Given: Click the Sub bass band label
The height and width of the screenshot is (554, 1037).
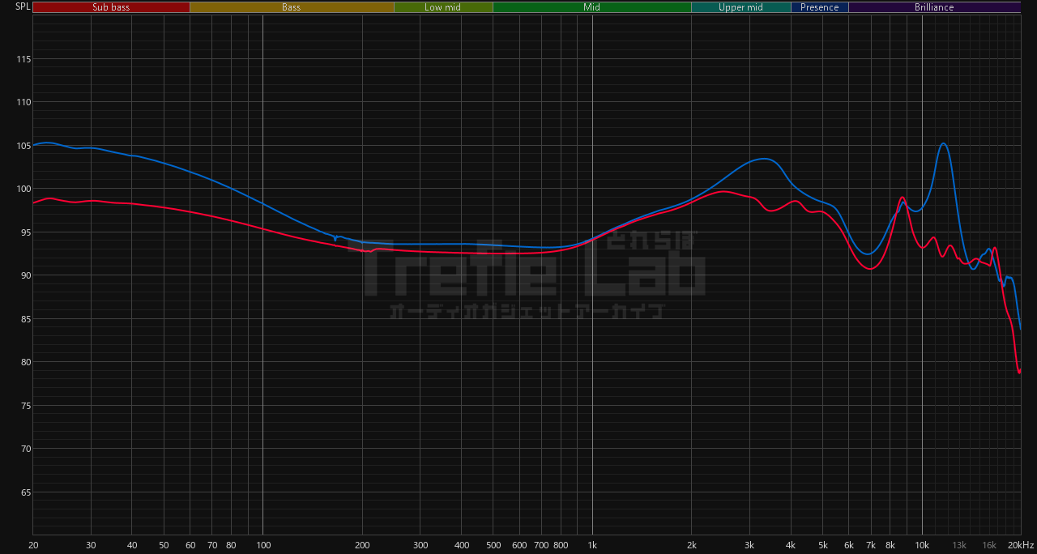Looking at the screenshot, I should (111, 7).
